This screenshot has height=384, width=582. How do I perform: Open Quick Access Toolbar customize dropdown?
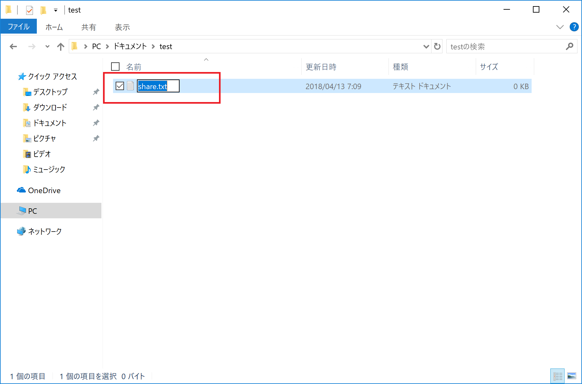56,10
